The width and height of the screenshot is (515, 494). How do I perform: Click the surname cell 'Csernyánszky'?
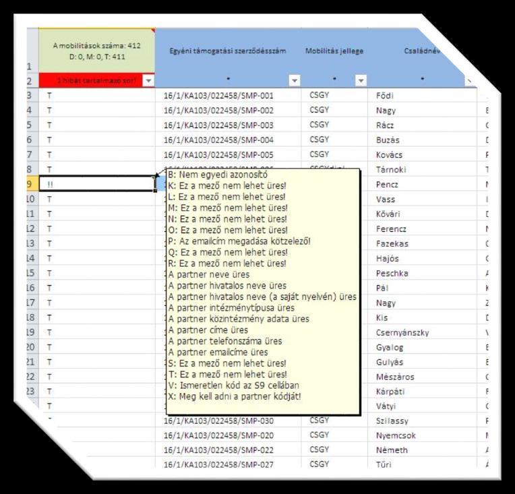[422, 332]
